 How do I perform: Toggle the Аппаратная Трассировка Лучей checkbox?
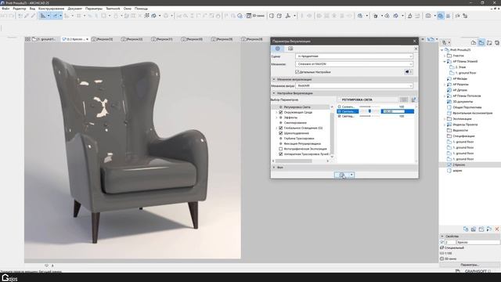[x=280, y=154]
